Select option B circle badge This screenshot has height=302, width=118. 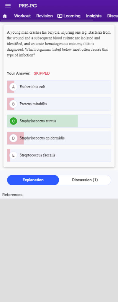13,104
